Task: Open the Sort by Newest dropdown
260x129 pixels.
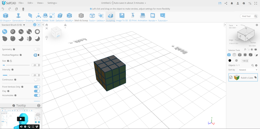Action: coord(248,70)
